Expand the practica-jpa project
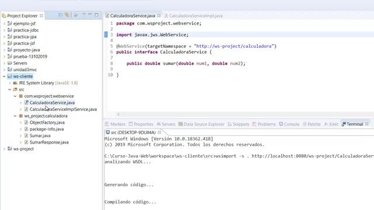 [4, 37]
